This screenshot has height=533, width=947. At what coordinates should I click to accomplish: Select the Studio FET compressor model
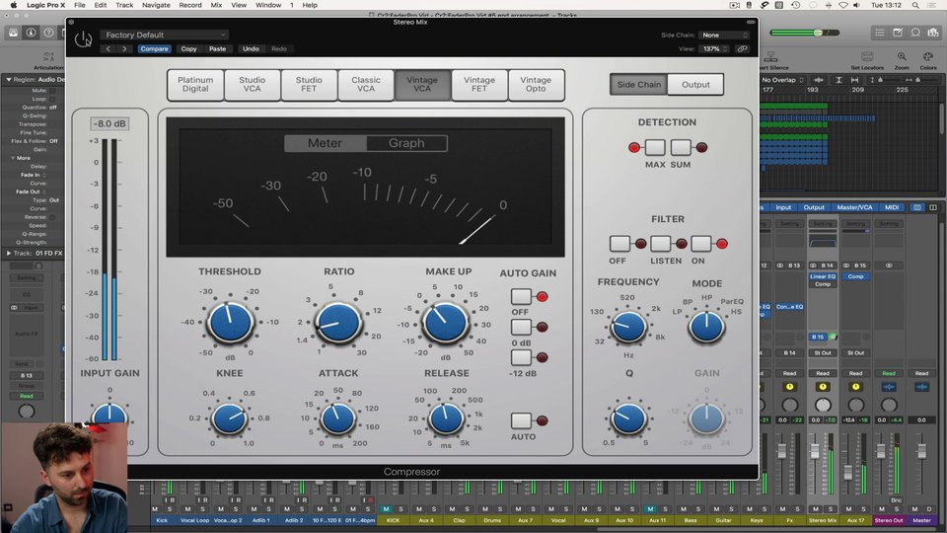click(x=309, y=85)
